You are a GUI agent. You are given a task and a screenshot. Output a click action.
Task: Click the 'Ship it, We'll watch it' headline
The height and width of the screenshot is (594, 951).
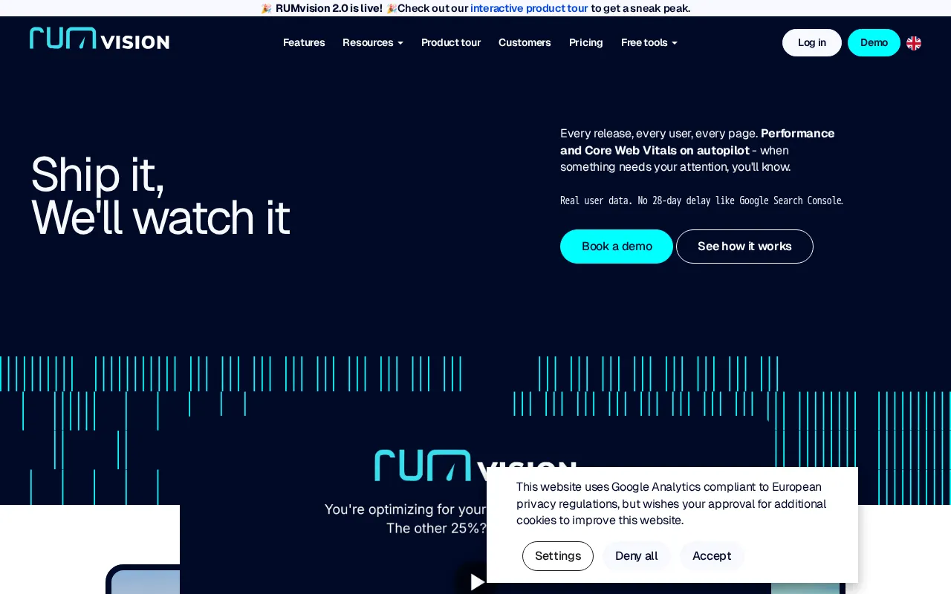pos(160,196)
